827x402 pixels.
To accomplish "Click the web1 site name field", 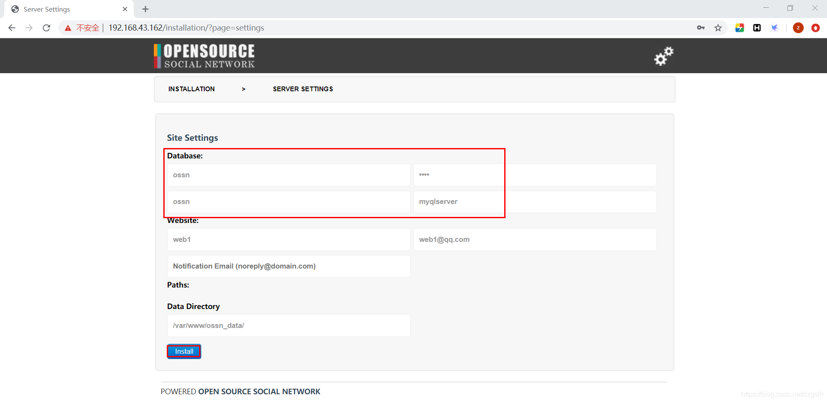I will 289,239.
